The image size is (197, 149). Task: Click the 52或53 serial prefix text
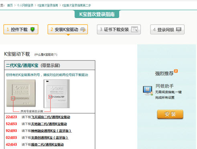point(11,124)
